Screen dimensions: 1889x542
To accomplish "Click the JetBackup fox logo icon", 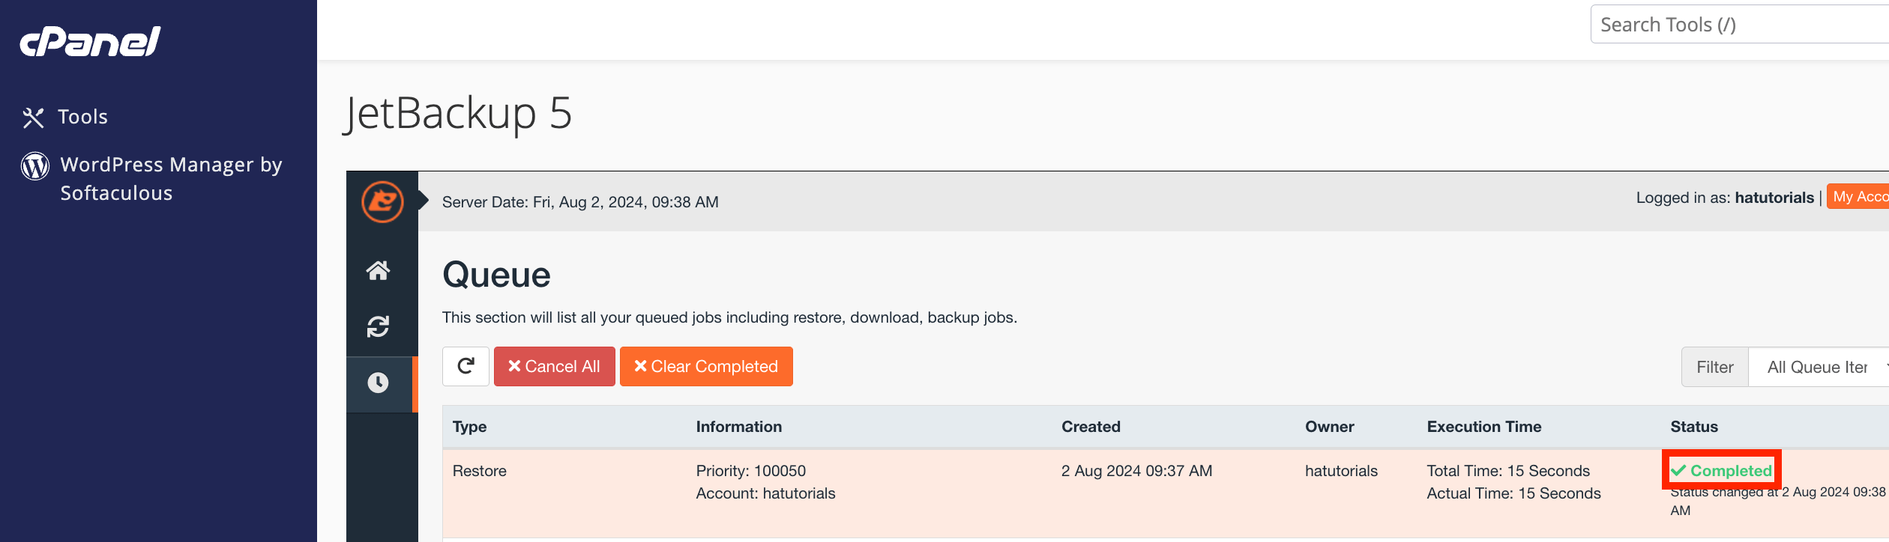I will (x=382, y=201).
